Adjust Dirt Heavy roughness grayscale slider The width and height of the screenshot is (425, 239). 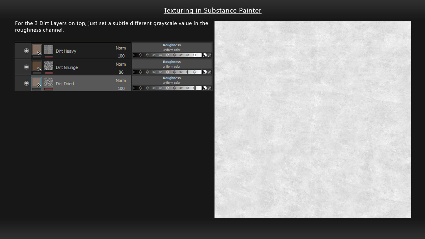tap(168, 55)
